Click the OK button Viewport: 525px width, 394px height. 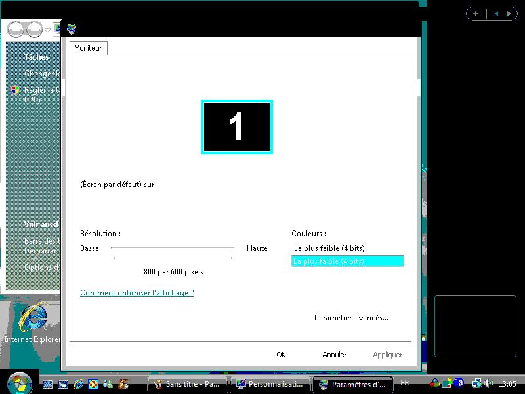point(281,355)
